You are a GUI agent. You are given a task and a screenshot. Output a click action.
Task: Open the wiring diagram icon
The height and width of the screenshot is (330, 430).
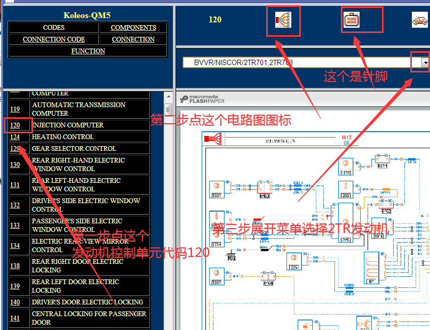point(283,20)
